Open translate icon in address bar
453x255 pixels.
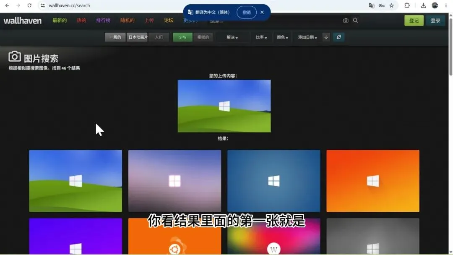[x=372, y=5]
